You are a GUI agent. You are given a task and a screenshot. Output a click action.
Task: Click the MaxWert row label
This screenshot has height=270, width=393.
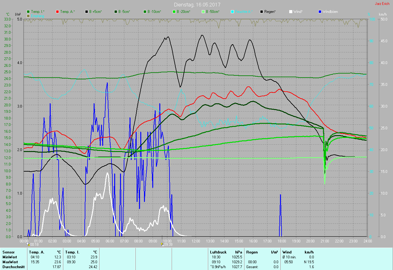[x=10, y=262]
